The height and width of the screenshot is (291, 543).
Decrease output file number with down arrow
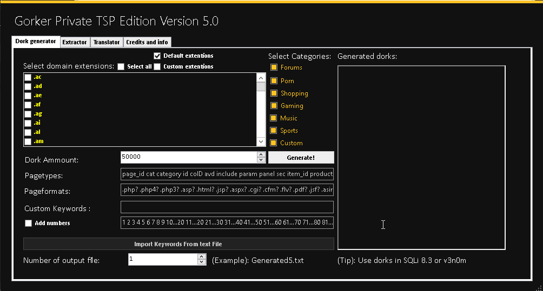[202, 262]
